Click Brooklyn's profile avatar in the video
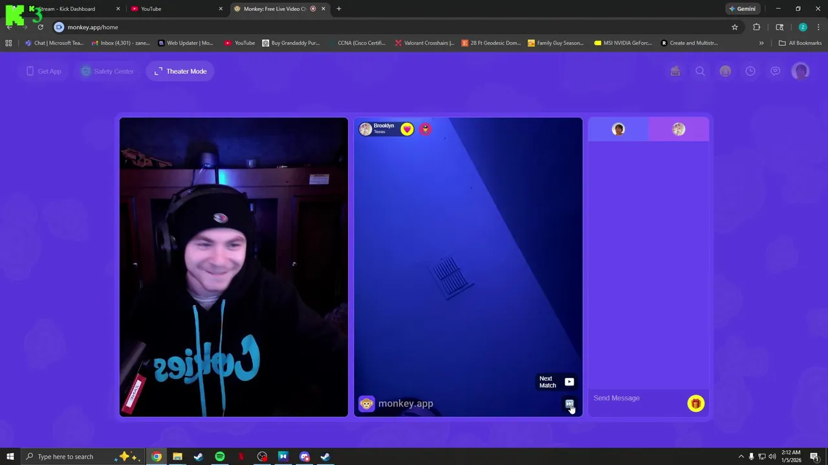The image size is (828, 465). (x=365, y=129)
